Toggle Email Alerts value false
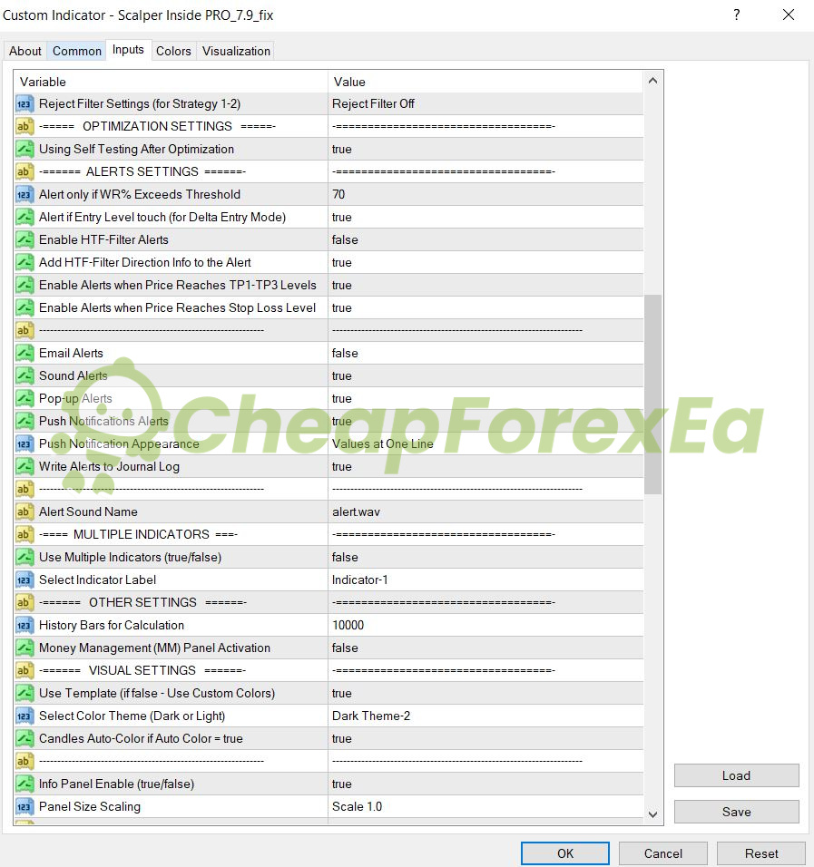The width and height of the screenshot is (814, 867). [x=485, y=354]
